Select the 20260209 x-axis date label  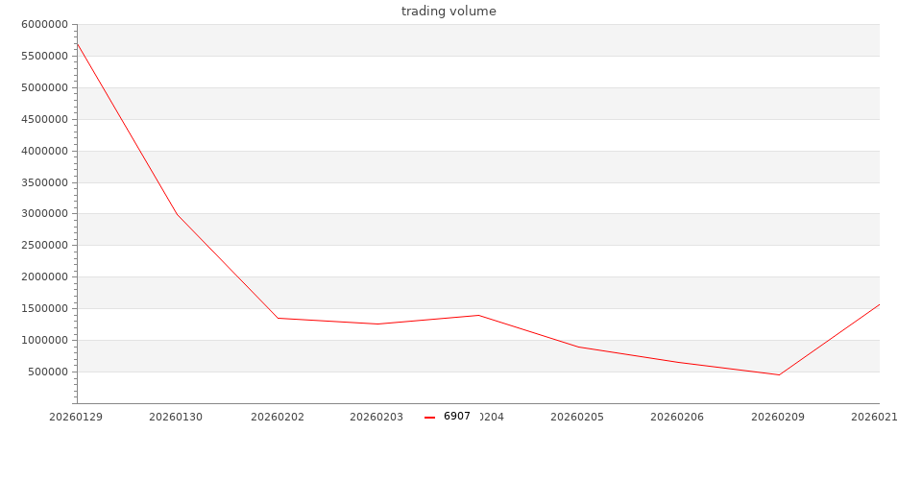click(778, 417)
